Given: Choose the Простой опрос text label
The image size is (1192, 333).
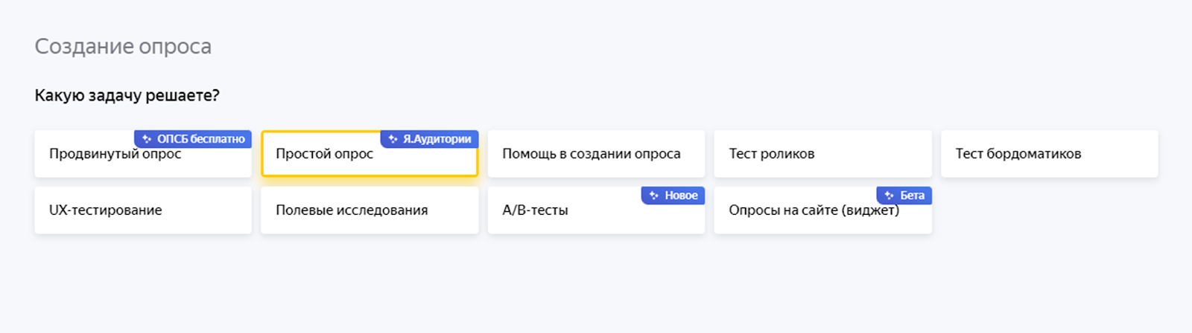Looking at the screenshot, I should click(x=324, y=154).
